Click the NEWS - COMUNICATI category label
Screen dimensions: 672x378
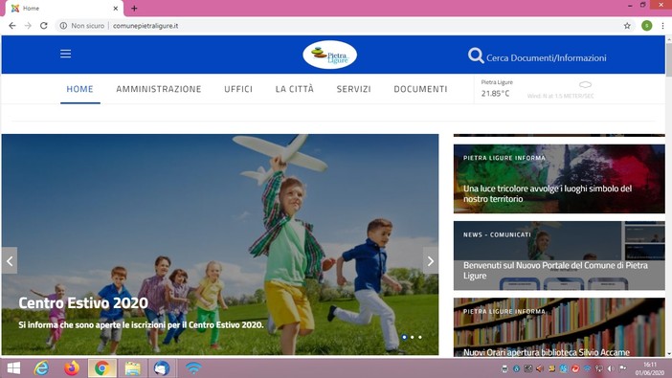[x=497, y=234]
